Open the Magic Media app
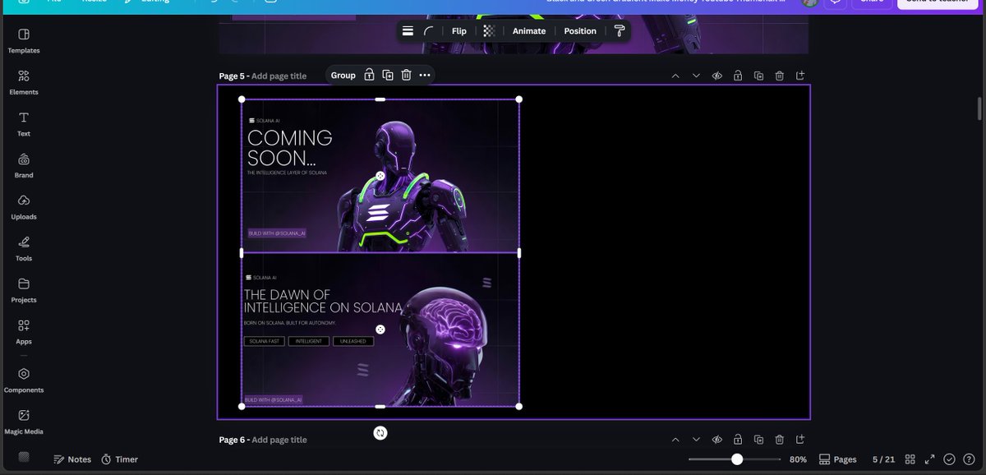Viewport: 986px width, 475px height. (24, 422)
